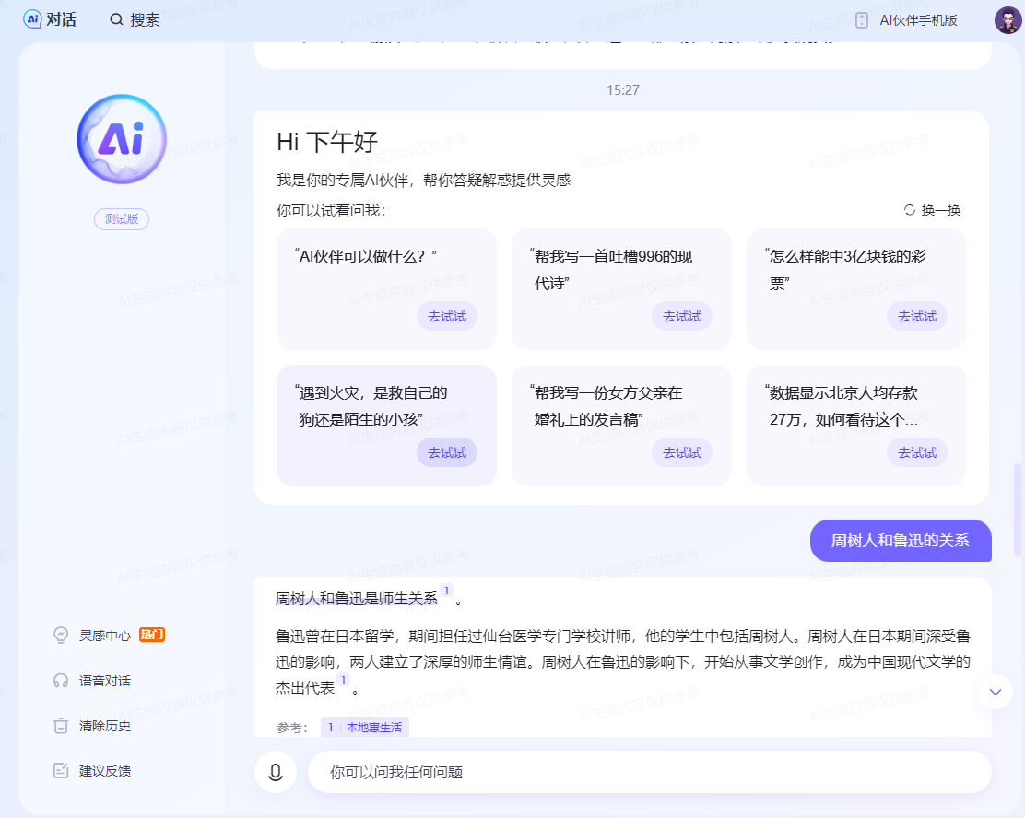Open 建议反馈 menu item
The height and width of the screenshot is (818, 1025).
[x=104, y=771]
